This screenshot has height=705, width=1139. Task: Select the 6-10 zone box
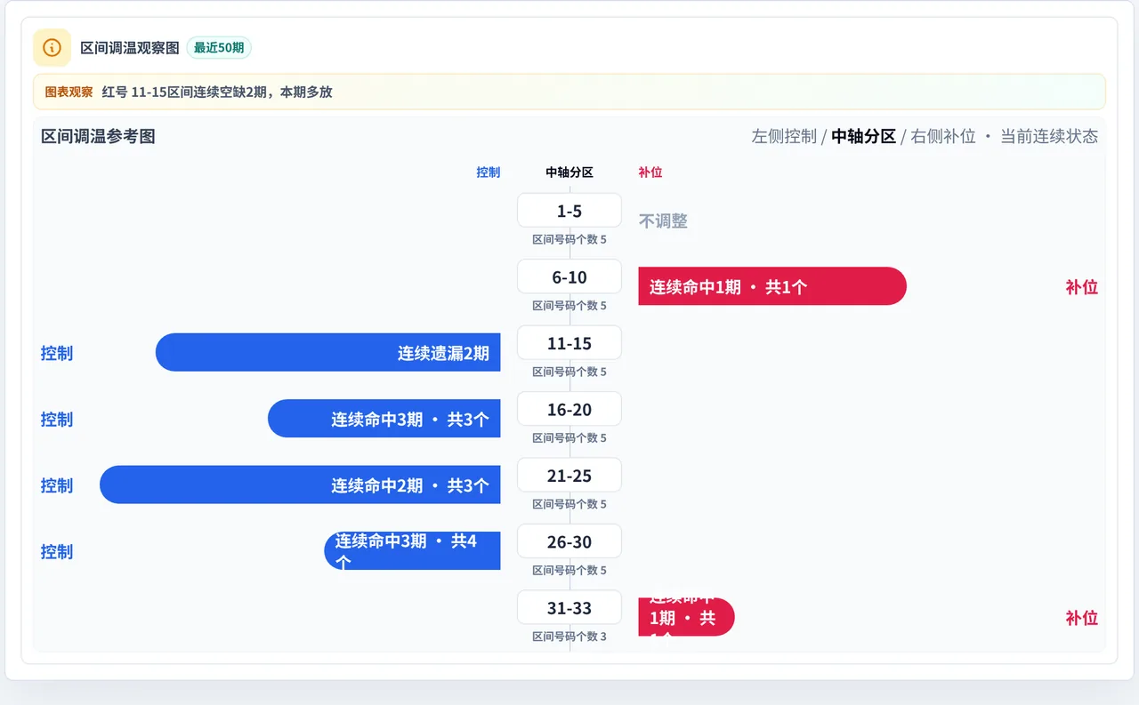[569, 276]
